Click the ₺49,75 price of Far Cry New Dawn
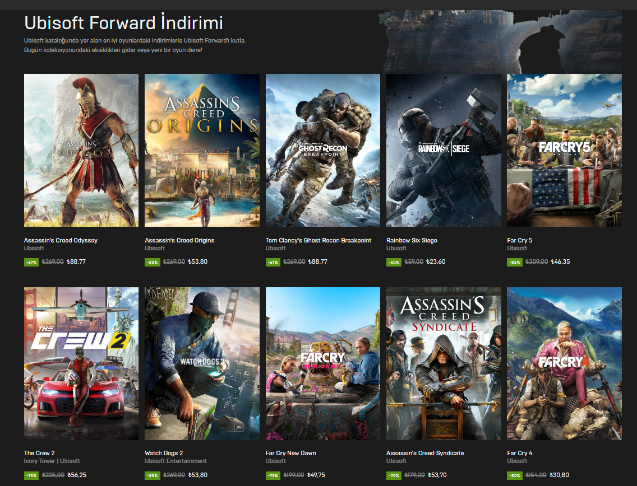The width and height of the screenshot is (637, 486). tap(316, 475)
